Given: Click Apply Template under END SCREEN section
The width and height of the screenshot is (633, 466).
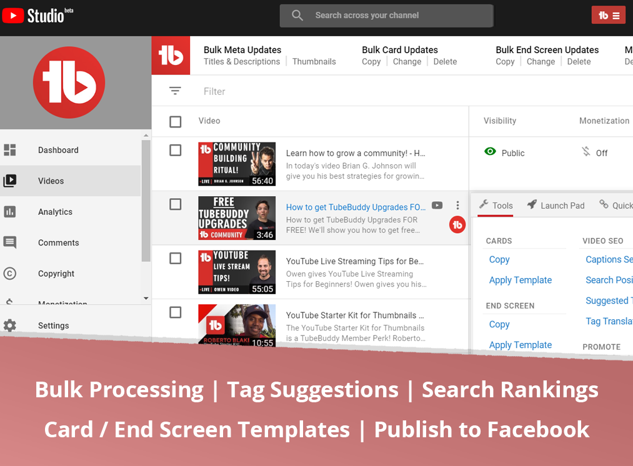Looking at the screenshot, I should point(521,345).
